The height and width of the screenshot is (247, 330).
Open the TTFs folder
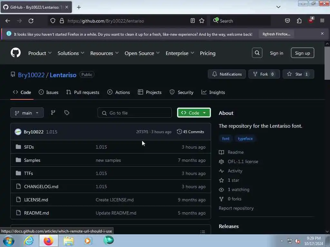click(28, 173)
